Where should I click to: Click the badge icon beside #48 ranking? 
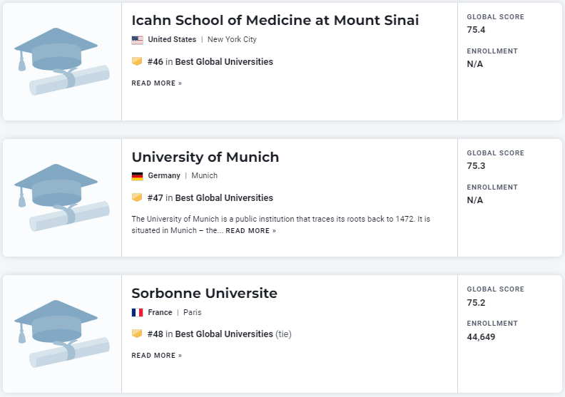coord(137,334)
